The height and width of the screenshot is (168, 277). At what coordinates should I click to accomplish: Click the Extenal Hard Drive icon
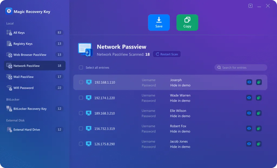pyautogui.click(x=9, y=130)
